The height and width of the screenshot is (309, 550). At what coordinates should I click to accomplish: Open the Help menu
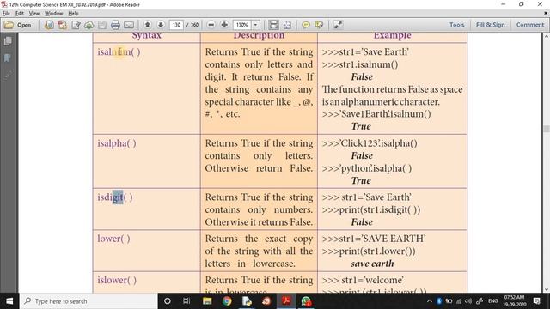73,14
